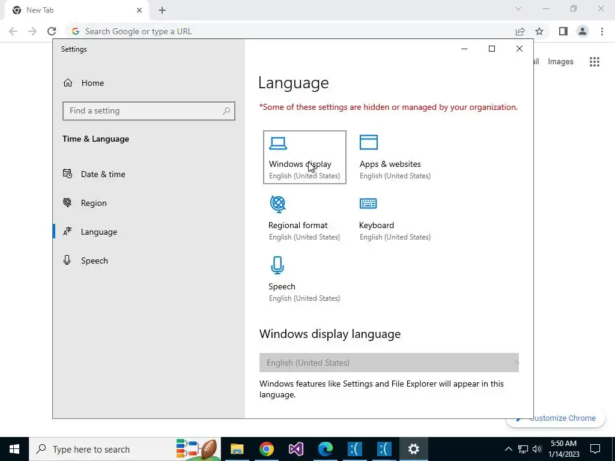Minimize the Settings window

point(464,49)
